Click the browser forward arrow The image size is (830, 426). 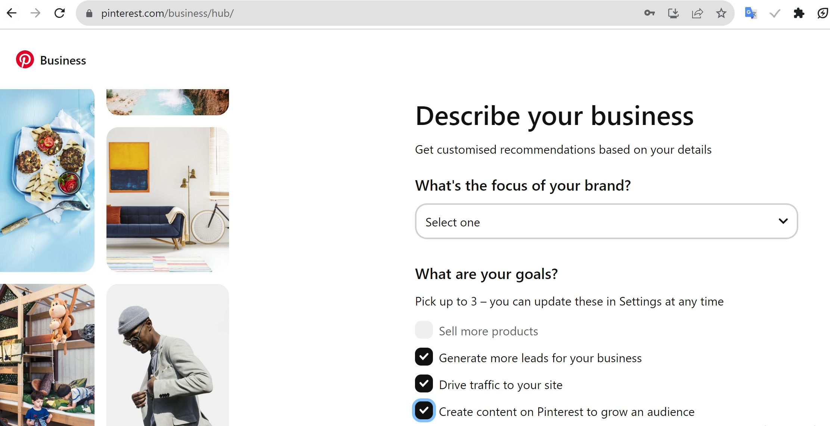pyautogui.click(x=35, y=13)
